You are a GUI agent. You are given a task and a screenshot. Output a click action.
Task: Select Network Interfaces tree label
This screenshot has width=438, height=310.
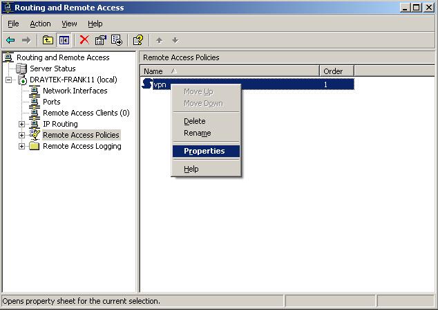pyautogui.click(x=75, y=91)
